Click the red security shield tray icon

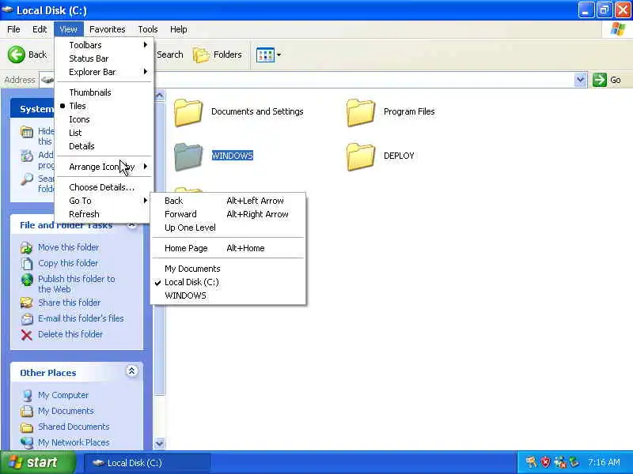(546, 462)
